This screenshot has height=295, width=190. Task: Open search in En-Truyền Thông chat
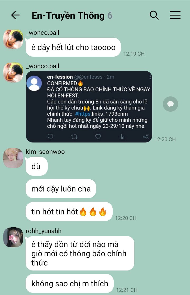tap(154, 15)
